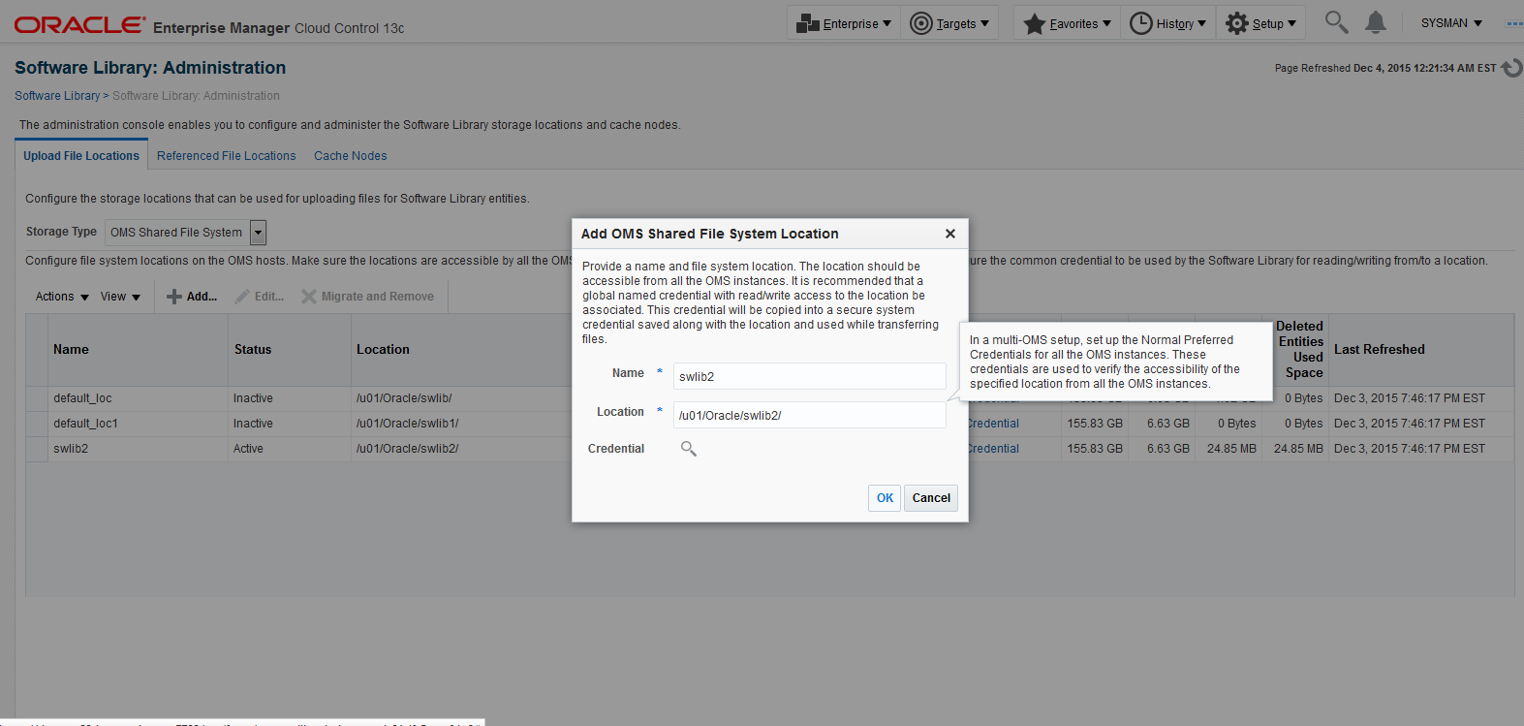1524x726 pixels.
Task: Switch to Upload File Locations tab
Action: point(81,156)
